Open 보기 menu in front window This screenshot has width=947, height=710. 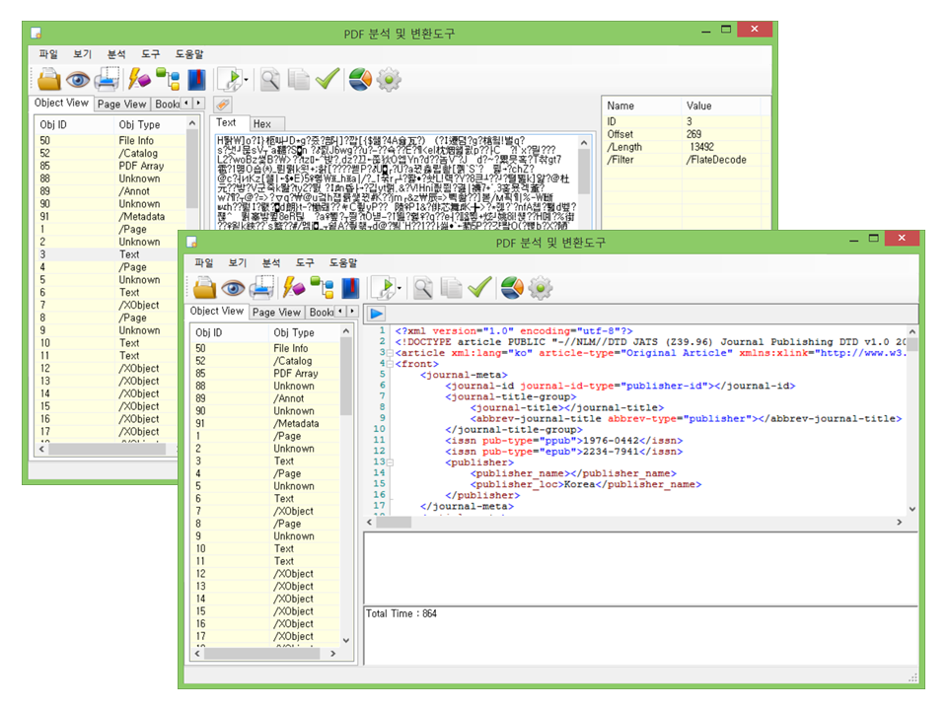pos(238,262)
